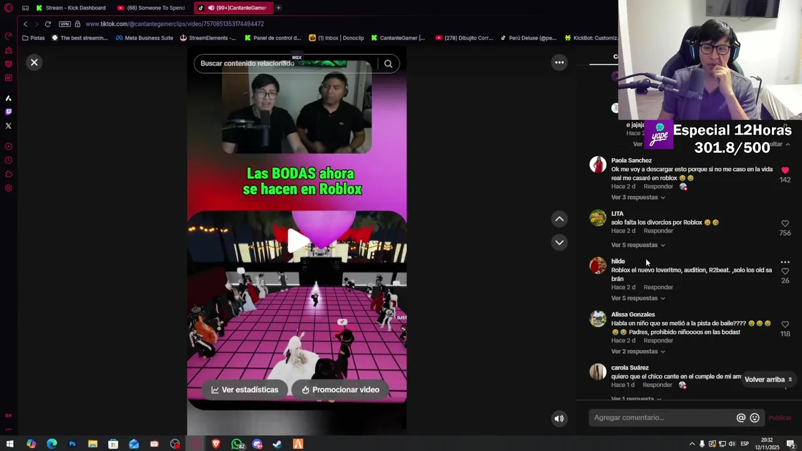802x451 pixels.
Task: Reply to hilde's comment
Action: pos(658,288)
